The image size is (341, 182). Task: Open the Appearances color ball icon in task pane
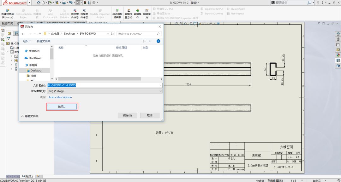338,55
